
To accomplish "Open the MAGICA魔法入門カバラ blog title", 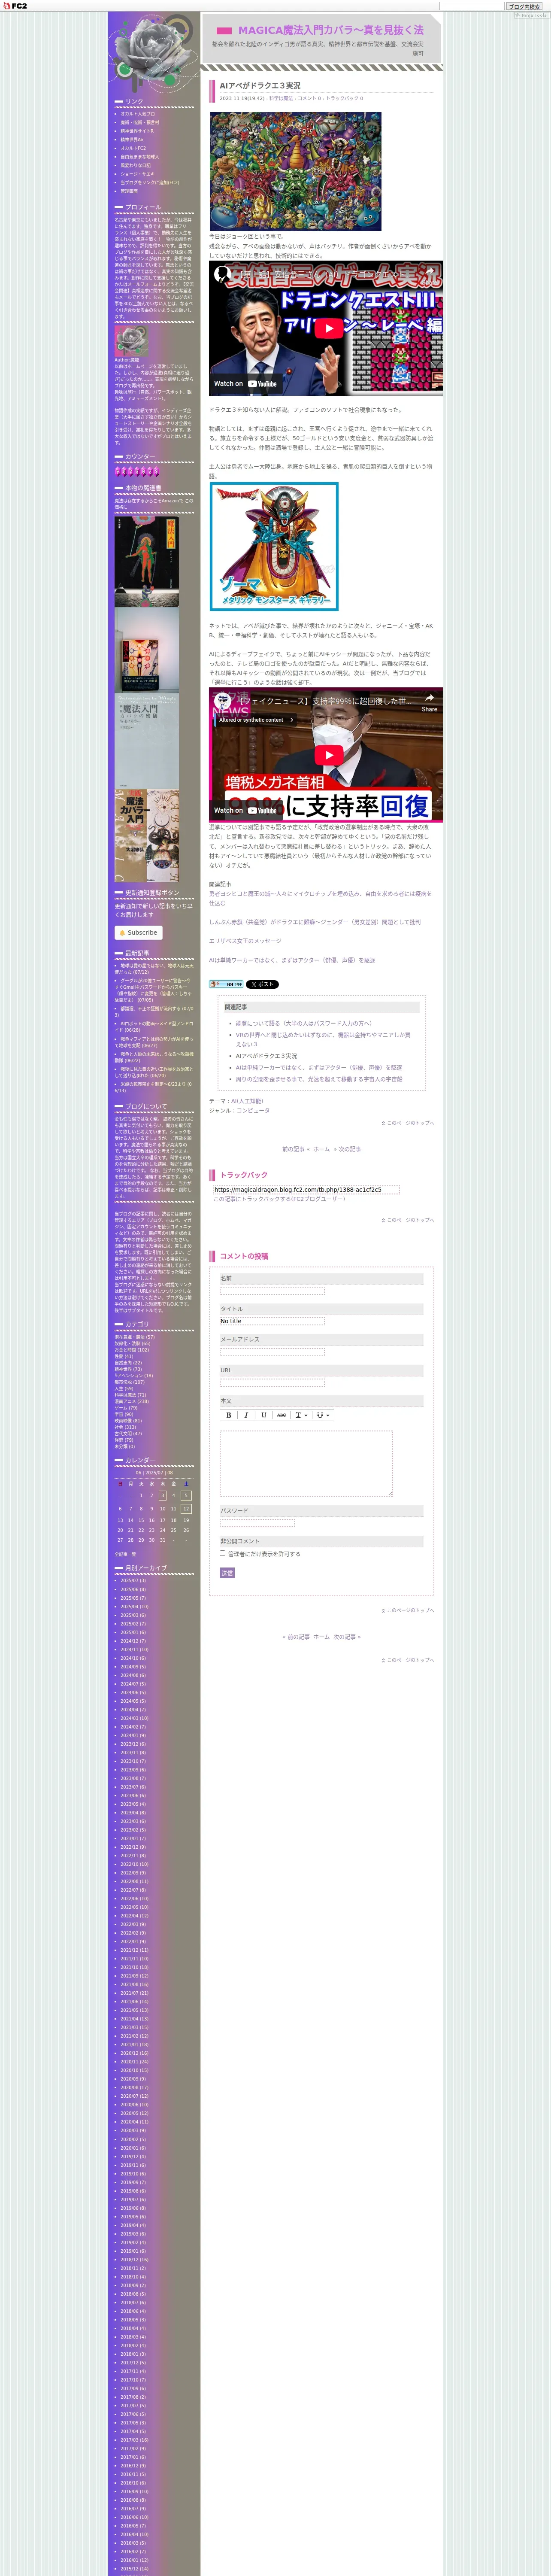I will click(x=331, y=30).
